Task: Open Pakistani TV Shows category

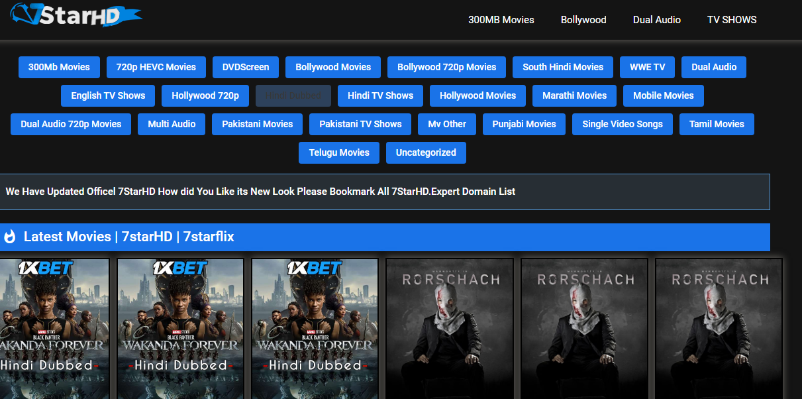Action: [360, 124]
